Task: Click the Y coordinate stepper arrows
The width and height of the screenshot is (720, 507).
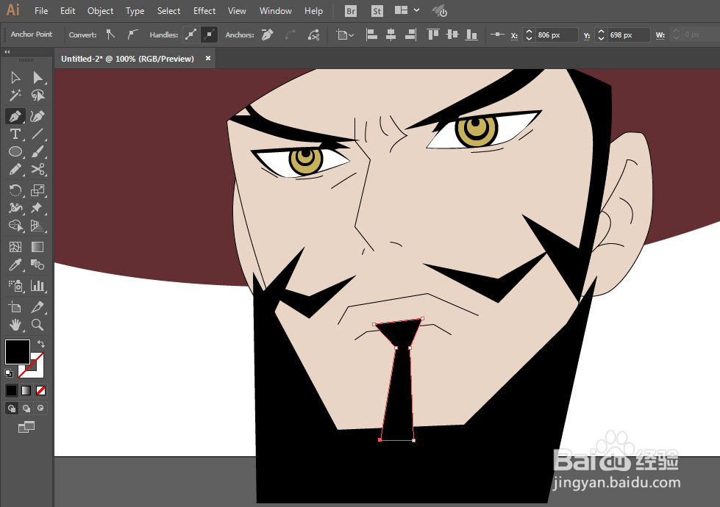Action: click(x=601, y=35)
